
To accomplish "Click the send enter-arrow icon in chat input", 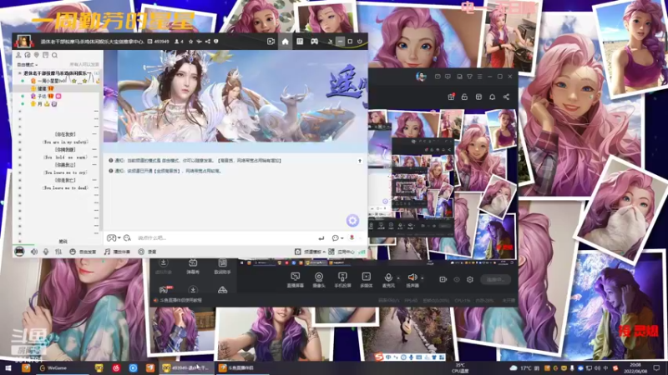I will [321, 238].
